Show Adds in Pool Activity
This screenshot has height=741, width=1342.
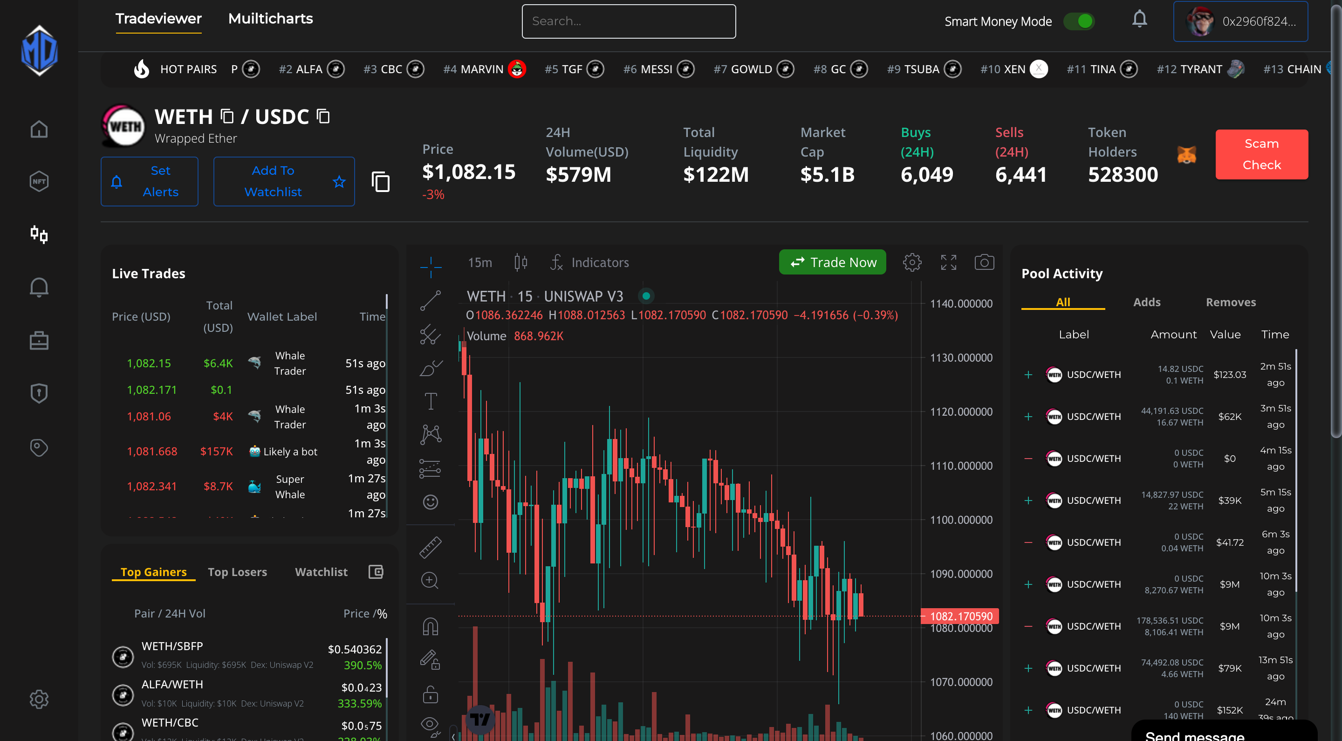click(1147, 302)
